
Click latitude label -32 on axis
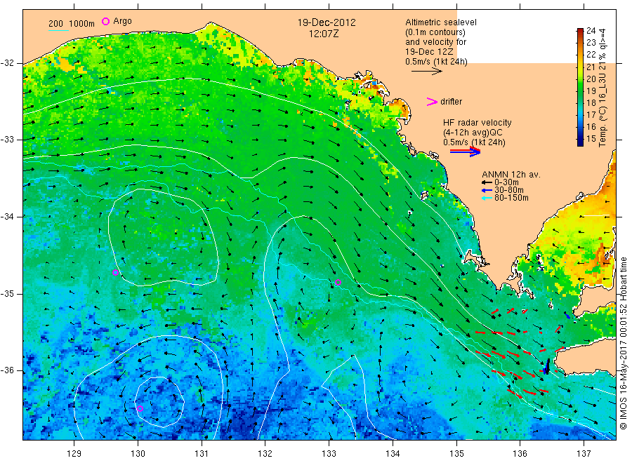[7, 63]
